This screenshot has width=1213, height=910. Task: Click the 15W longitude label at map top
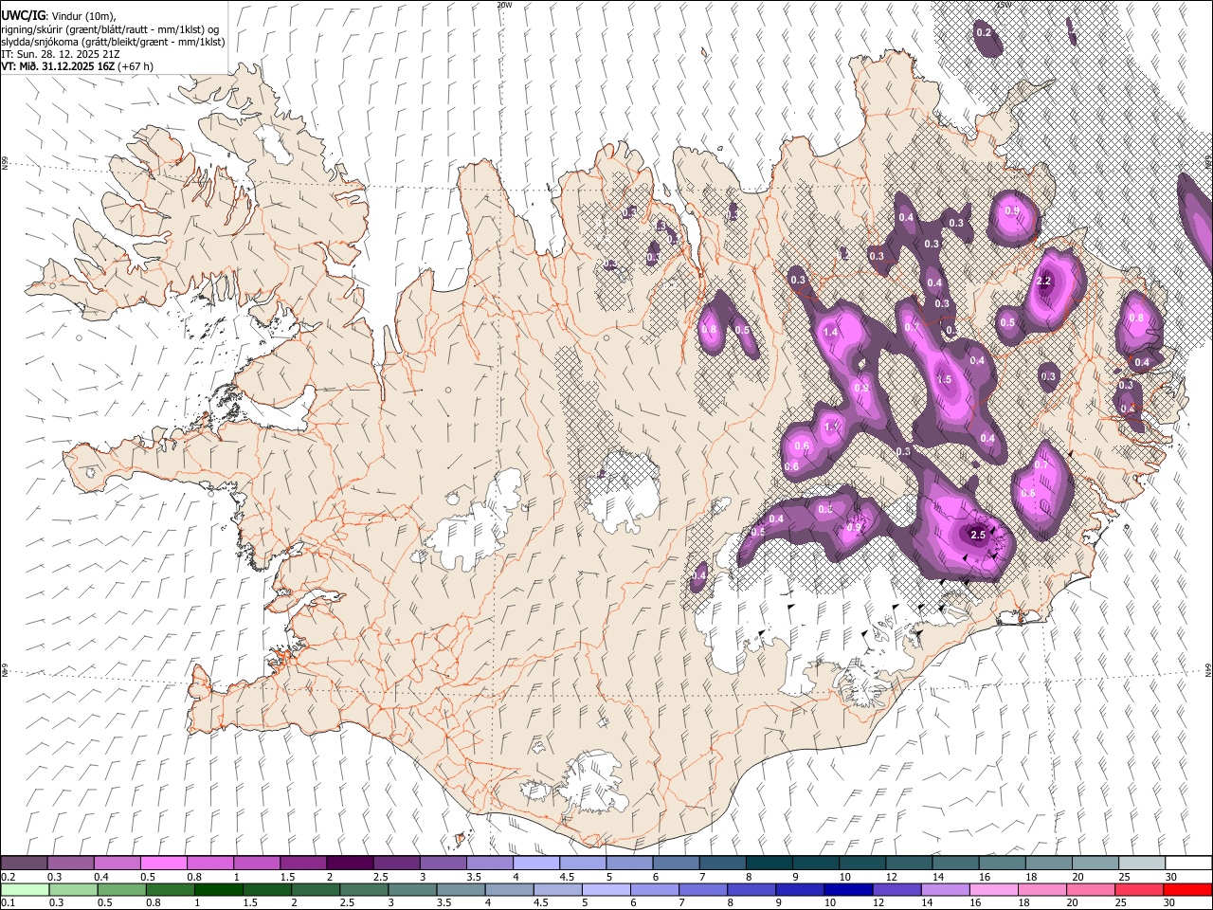click(1004, 5)
